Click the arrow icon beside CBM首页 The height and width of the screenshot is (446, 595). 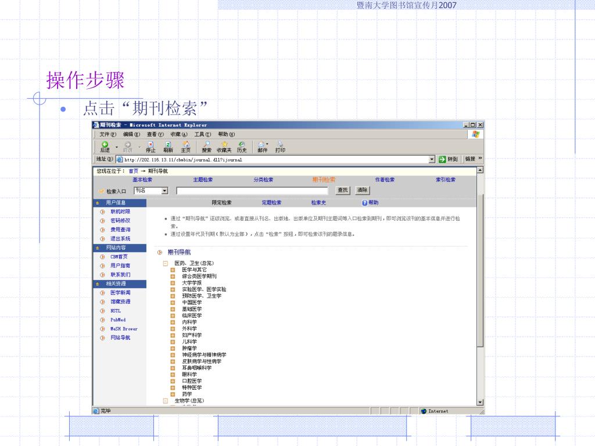pyautogui.click(x=102, y=257)
